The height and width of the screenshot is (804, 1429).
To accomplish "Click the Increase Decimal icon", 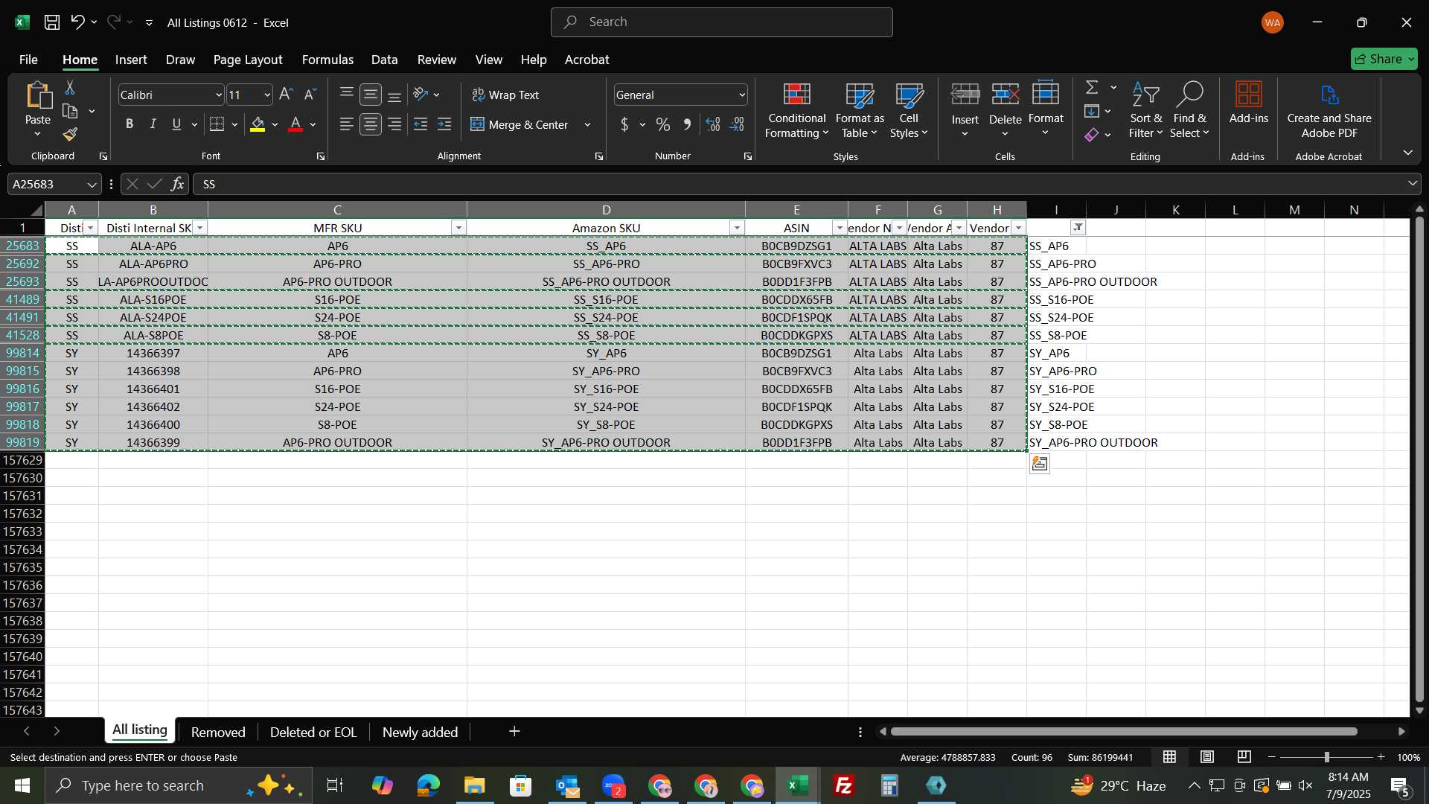I will [x=713, y=124].
